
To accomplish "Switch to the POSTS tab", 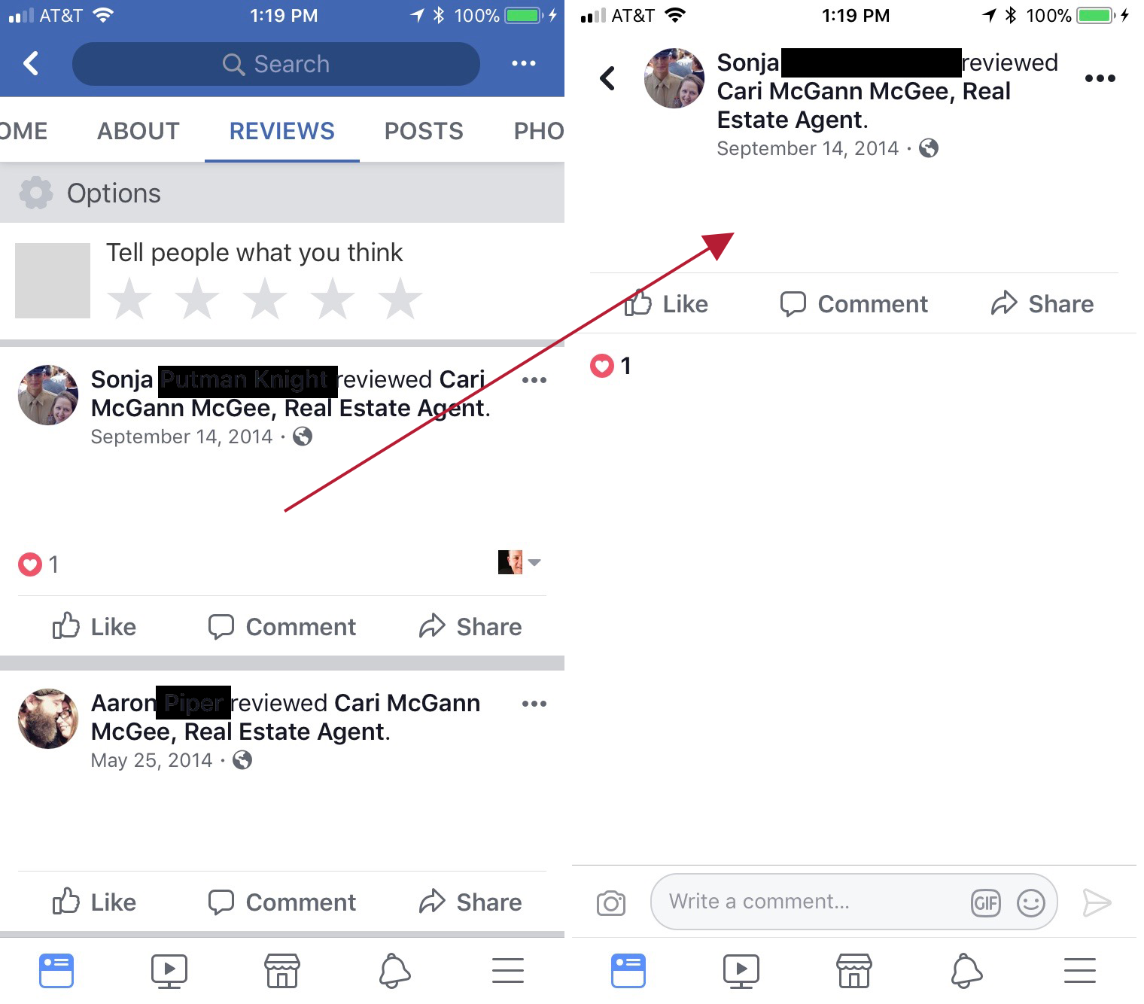I will tap(424, 131).
